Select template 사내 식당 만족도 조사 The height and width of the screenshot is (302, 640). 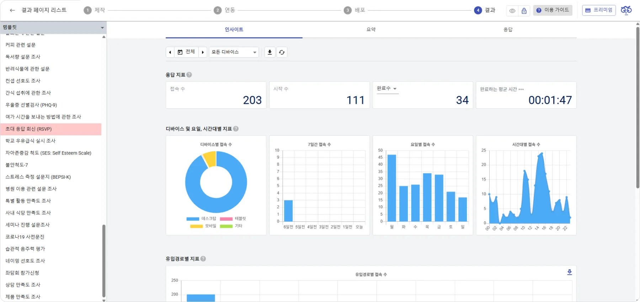pos(51,213)
